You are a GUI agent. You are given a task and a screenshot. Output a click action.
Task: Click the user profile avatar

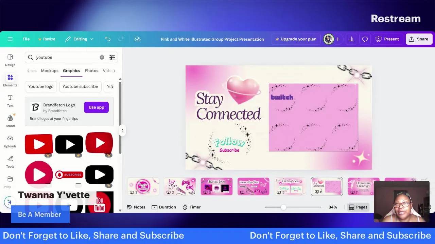click(329, 39)
